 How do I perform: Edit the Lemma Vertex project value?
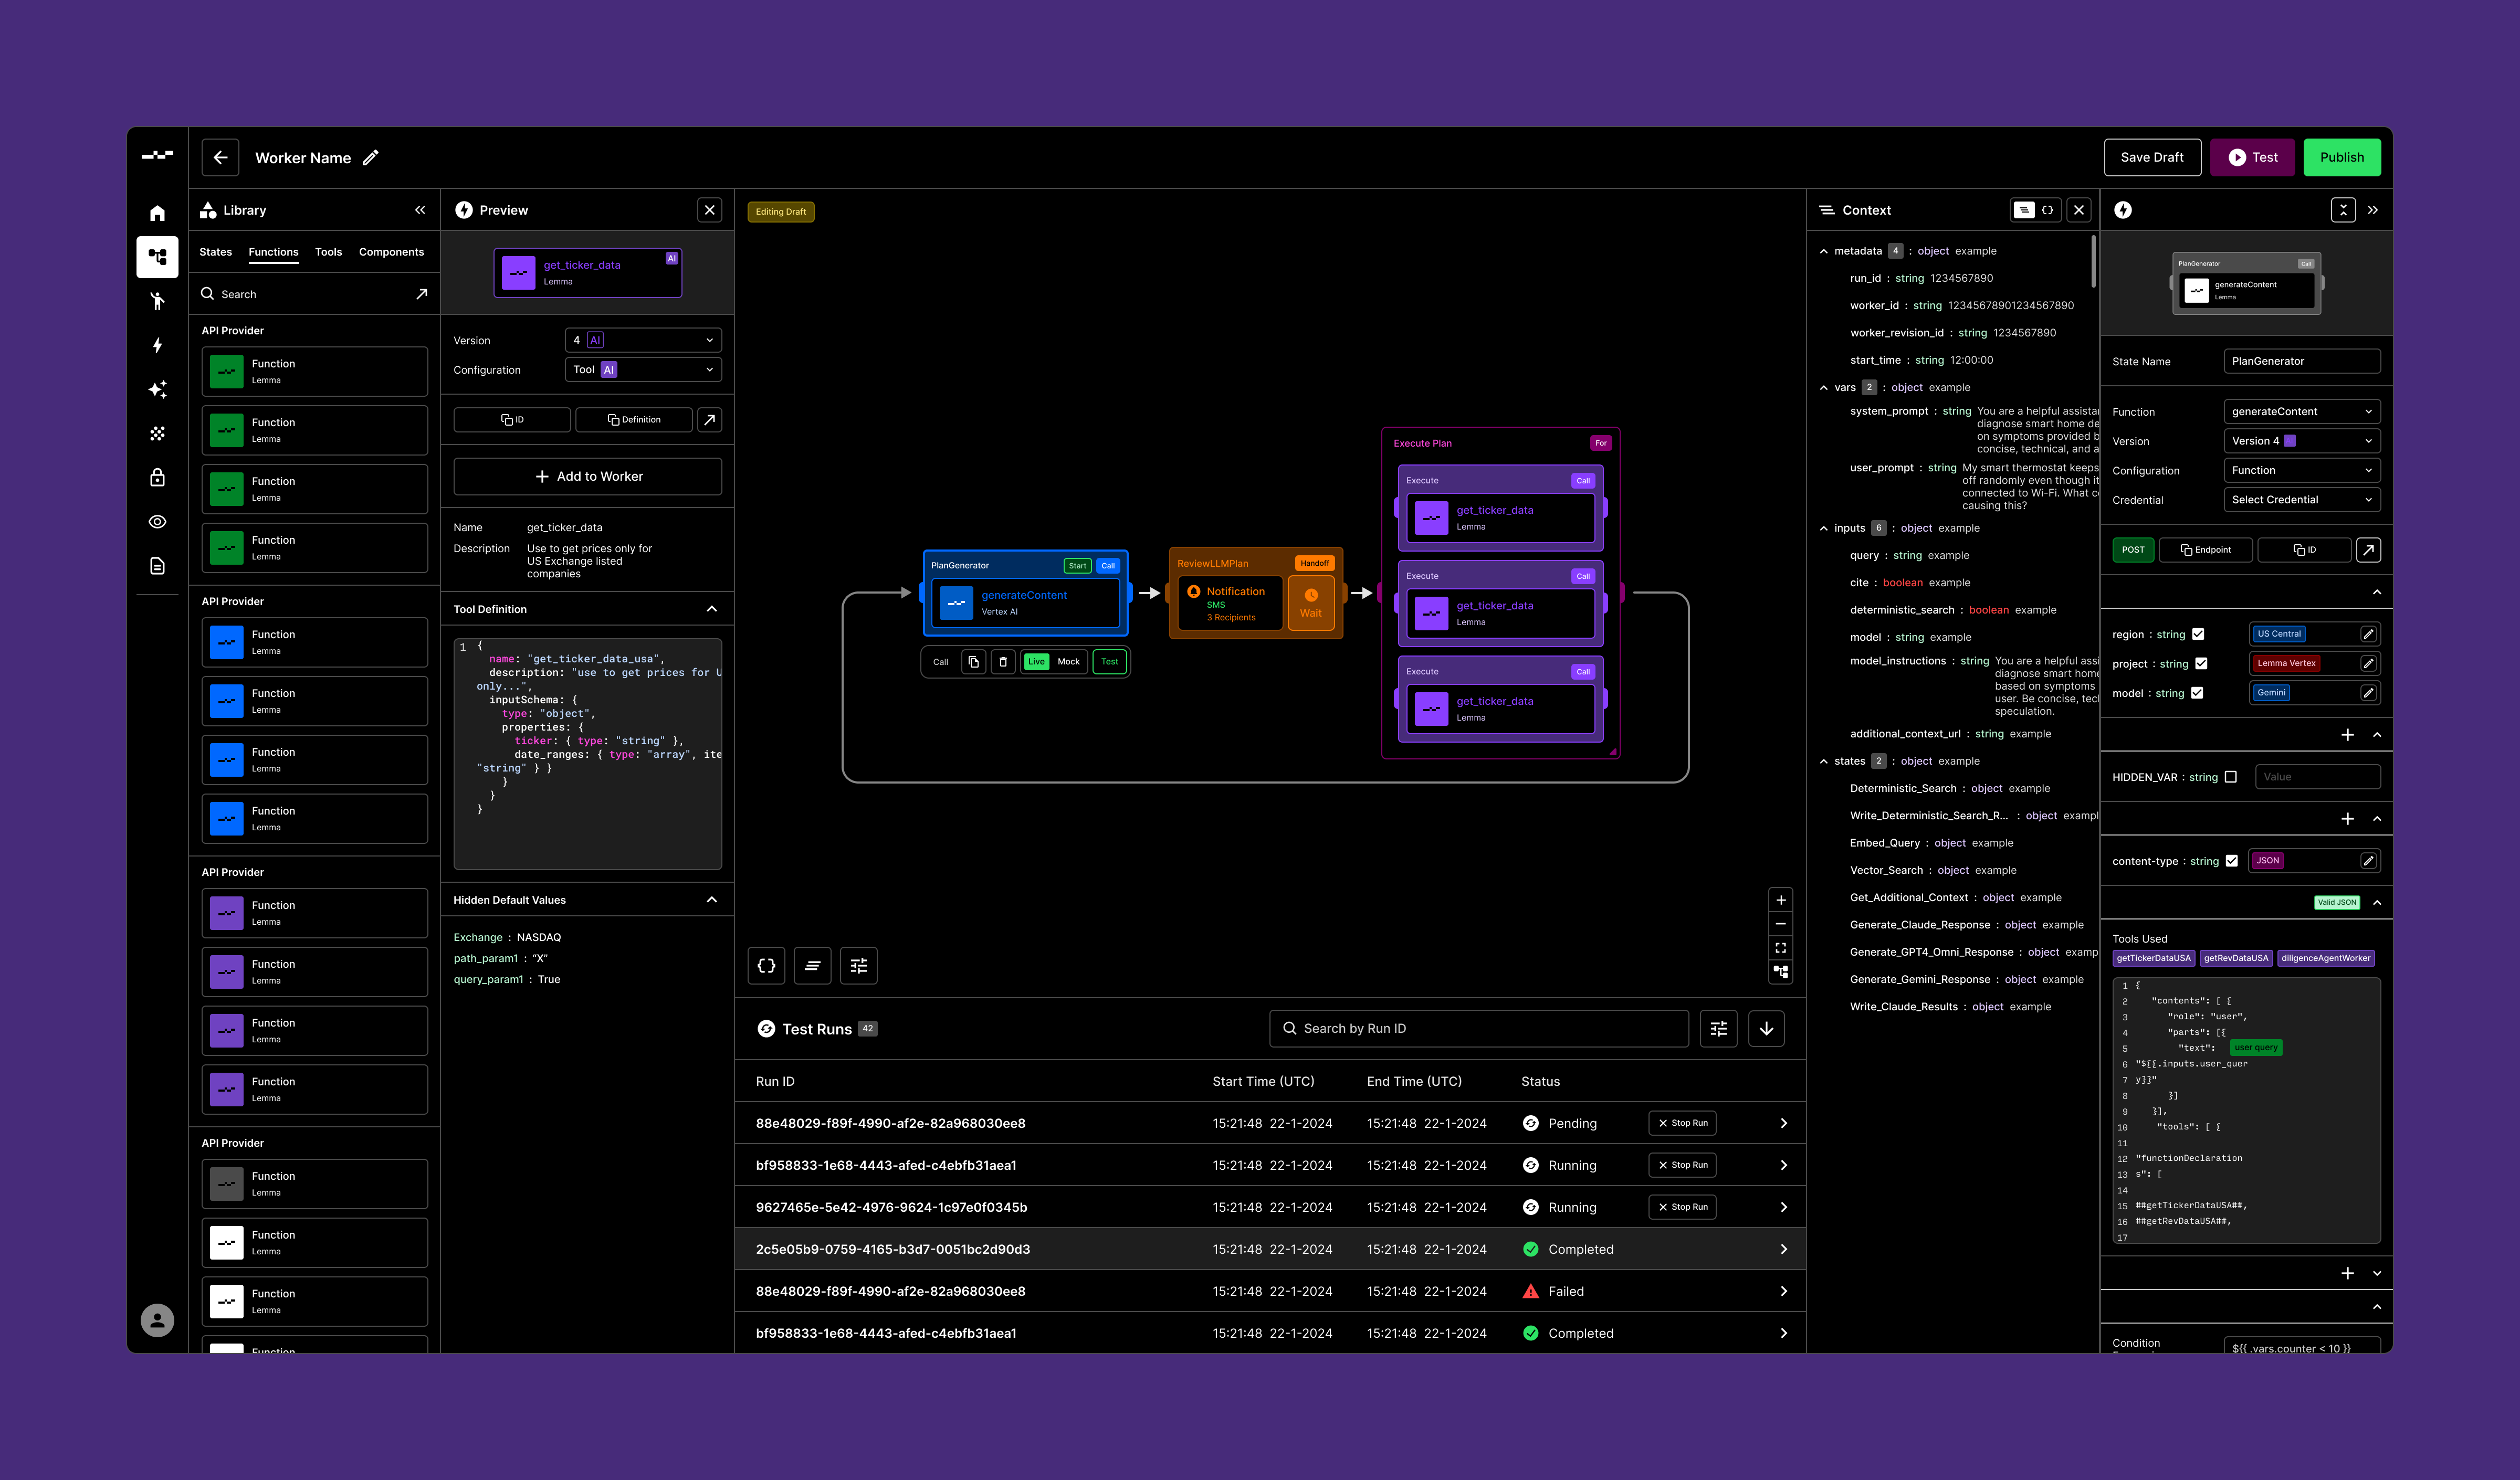[x=2368, y=663]
